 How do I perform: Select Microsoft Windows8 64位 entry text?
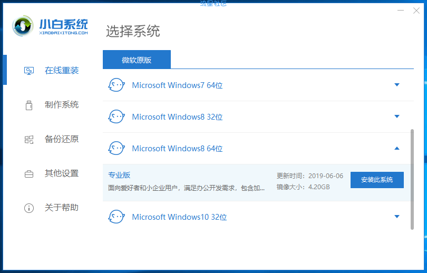point(177,148)
